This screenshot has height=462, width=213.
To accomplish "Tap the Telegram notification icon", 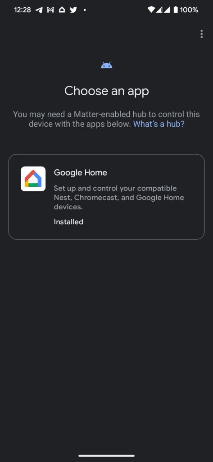I will (39, 10).
